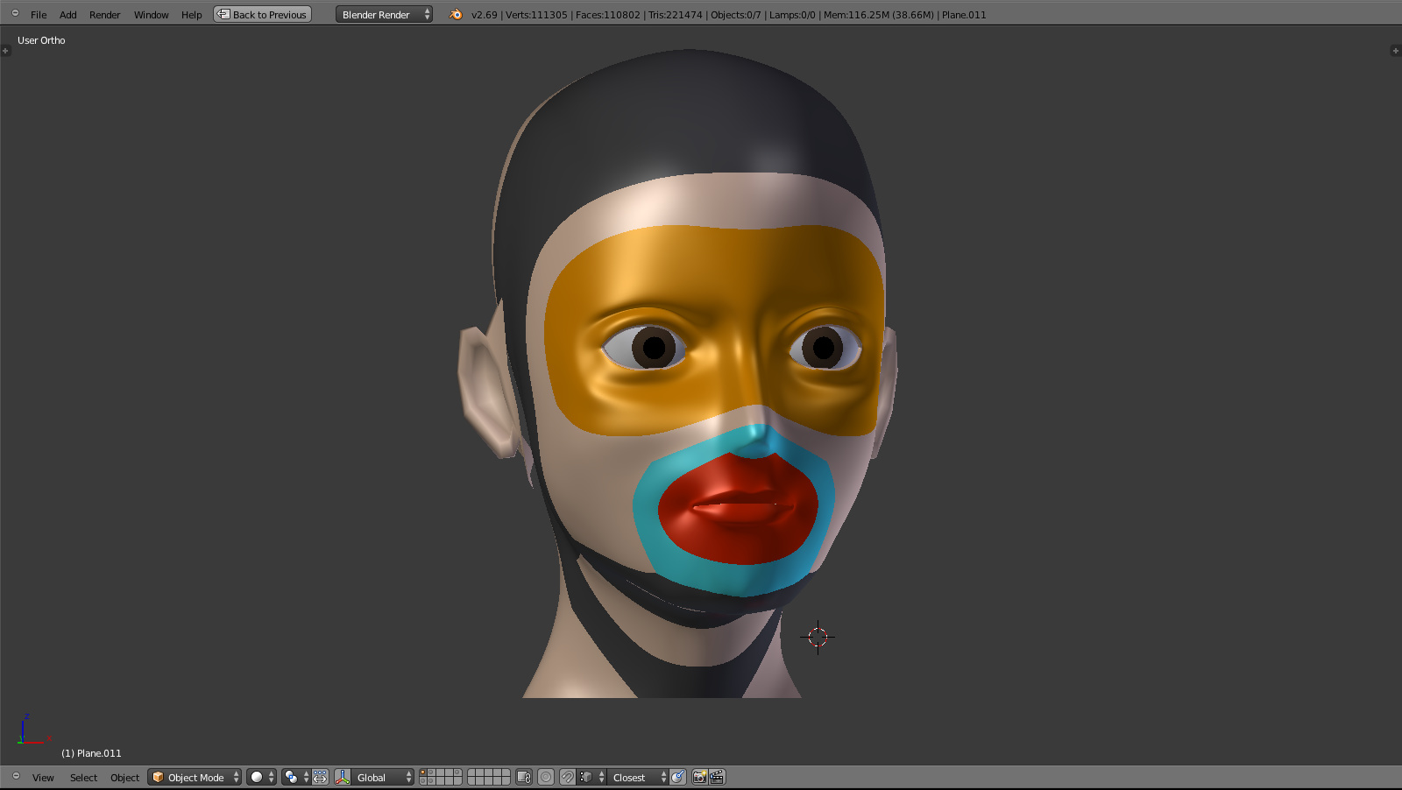Collapse the top info header menus

(x=15, y=13)
